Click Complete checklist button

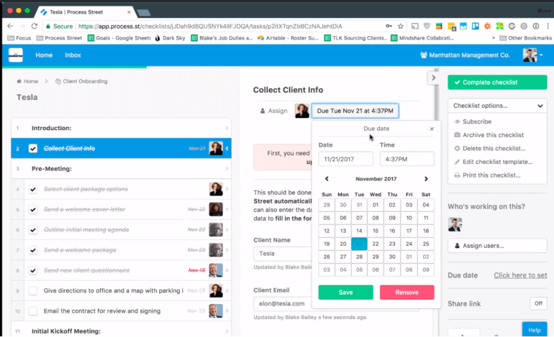pyautogui.click(x=497, y=82)
